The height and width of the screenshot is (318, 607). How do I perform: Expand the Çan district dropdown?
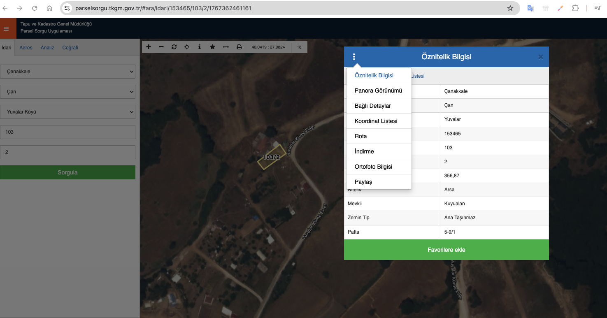coord(67,92)
